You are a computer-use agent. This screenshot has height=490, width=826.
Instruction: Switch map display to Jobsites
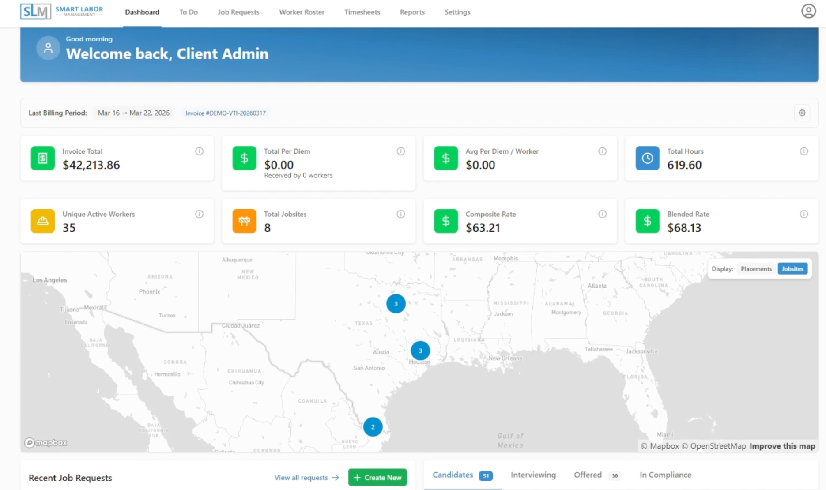(792, 269)
